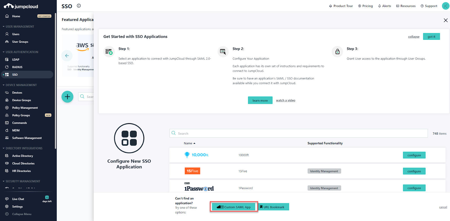
Task: Click the 1Password application logo
Action: (199, 187)
